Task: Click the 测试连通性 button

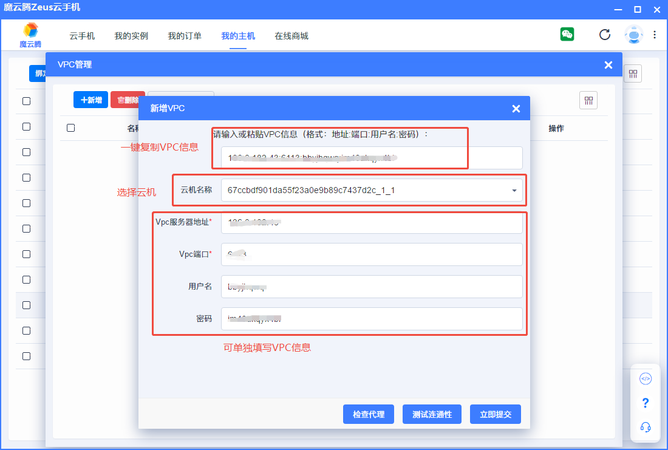Action: coord(432,414)
